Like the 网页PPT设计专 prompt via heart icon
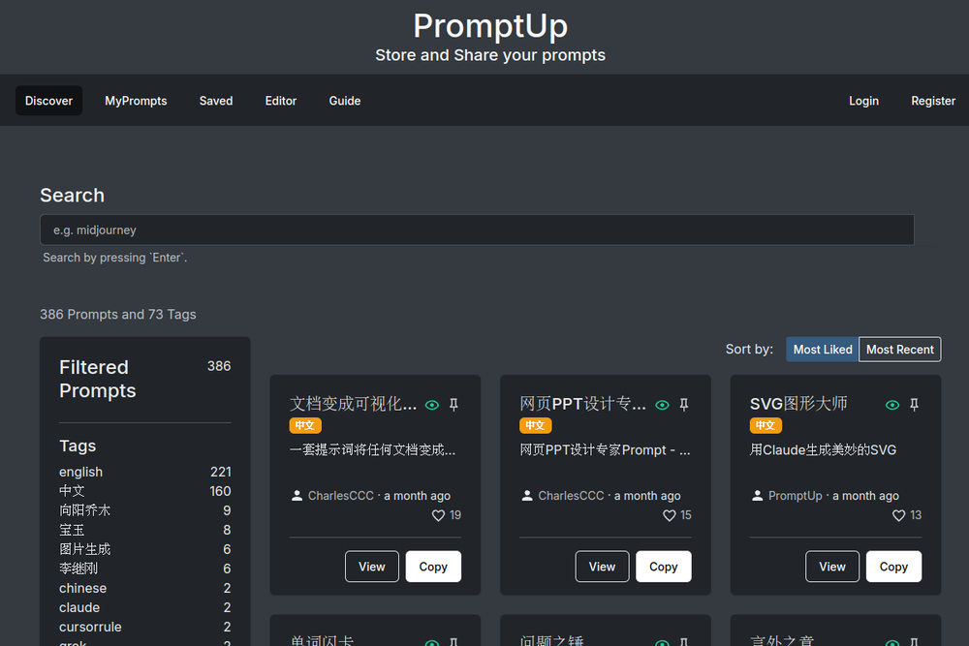The image size is (969, 646). click(x=669, y=515)
